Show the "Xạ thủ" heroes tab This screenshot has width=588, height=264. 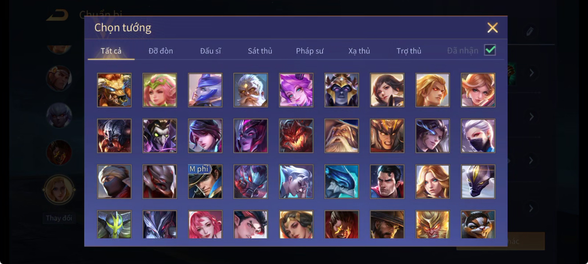coord(359,51)
